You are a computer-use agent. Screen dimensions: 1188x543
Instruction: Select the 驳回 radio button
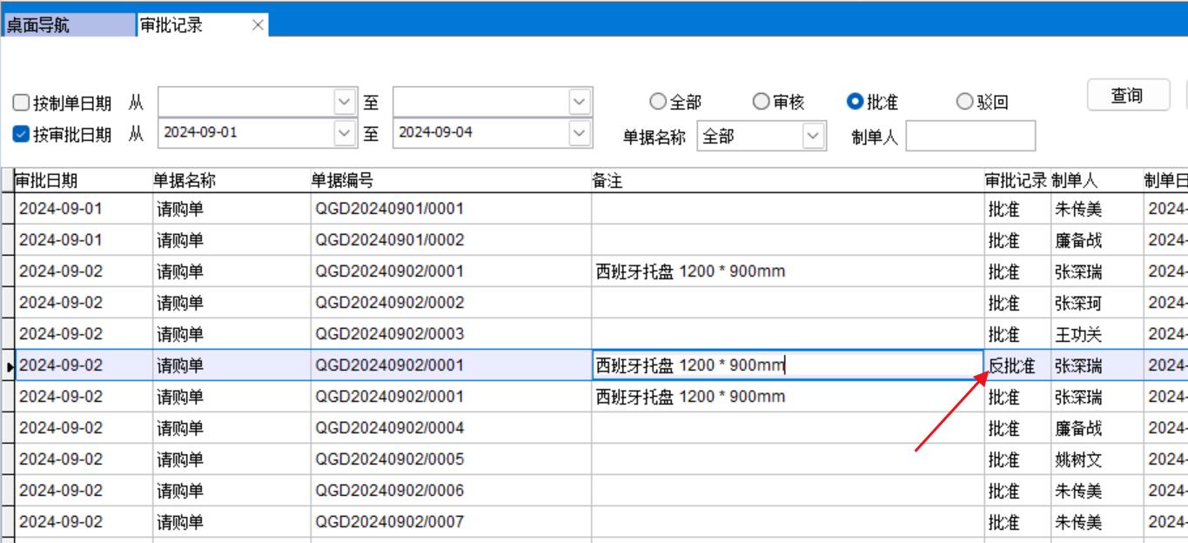[964, 102]
